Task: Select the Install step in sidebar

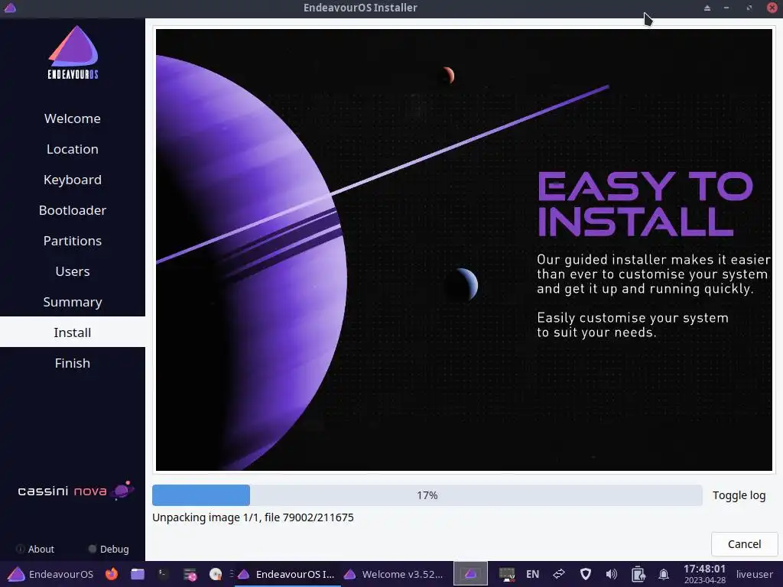Action: click(73, 332)
